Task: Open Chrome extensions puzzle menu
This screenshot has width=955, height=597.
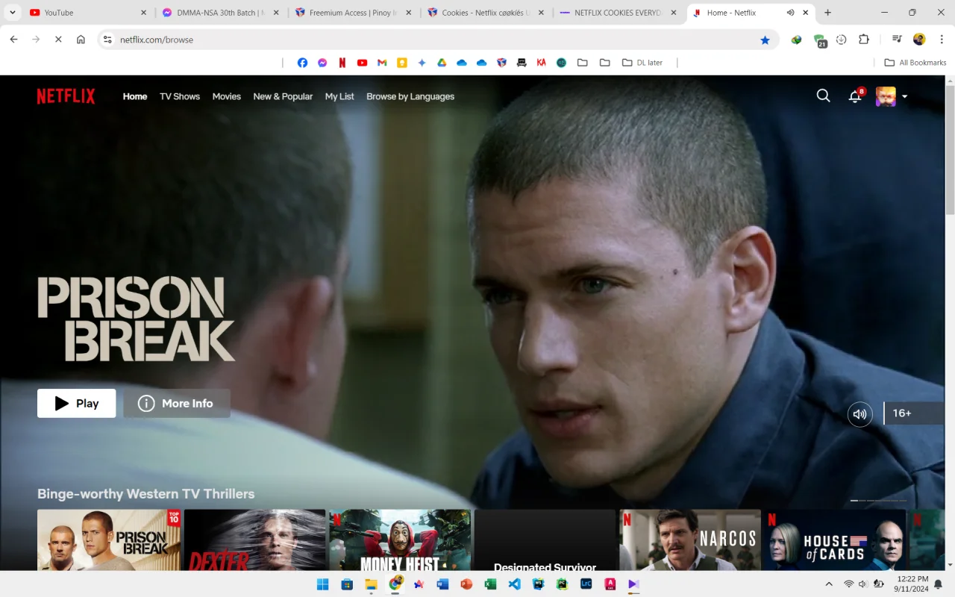Action: 864,40
